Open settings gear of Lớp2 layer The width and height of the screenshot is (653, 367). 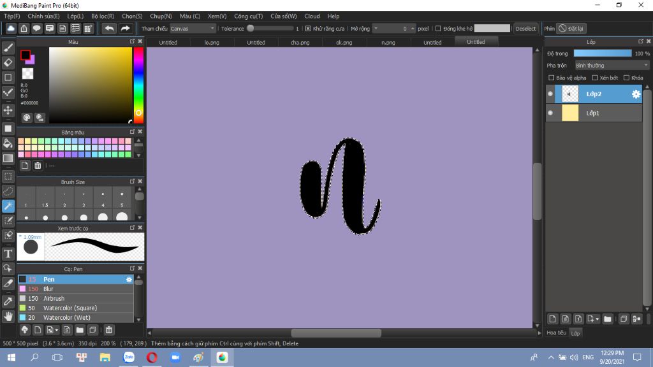(x=636, y=94)
